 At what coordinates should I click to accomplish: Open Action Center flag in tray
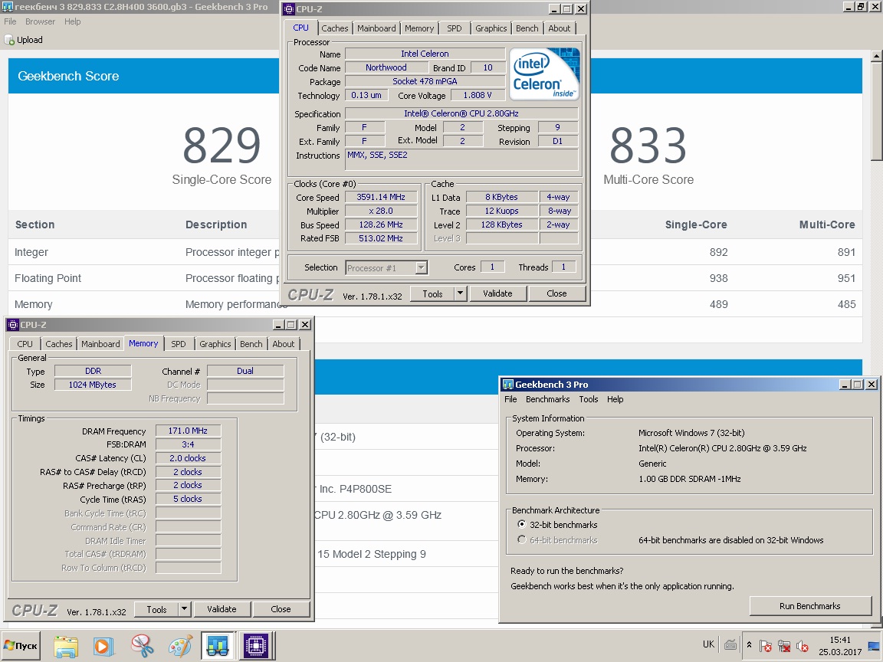coord(765,646)
